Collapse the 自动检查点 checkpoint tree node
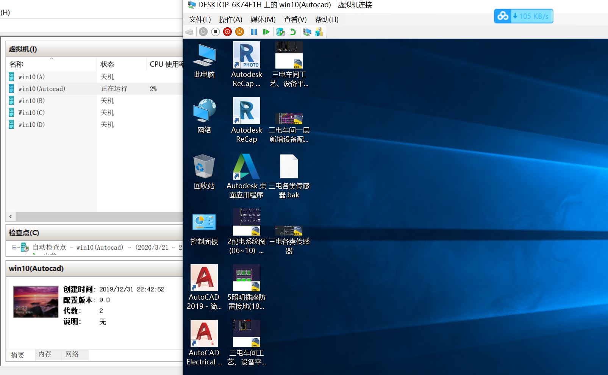Viewport: 608px width, 375px height. pyautogui.click(x=14, y=247)
